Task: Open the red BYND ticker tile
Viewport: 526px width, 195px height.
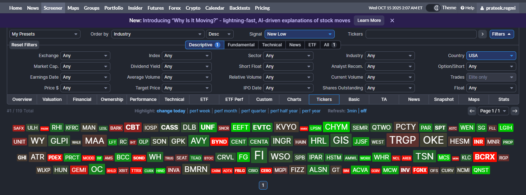Action: click(x=219, y=142)
